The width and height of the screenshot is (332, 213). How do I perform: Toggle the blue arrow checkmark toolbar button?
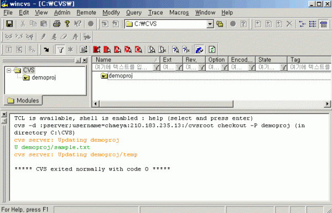pos(199,50)
